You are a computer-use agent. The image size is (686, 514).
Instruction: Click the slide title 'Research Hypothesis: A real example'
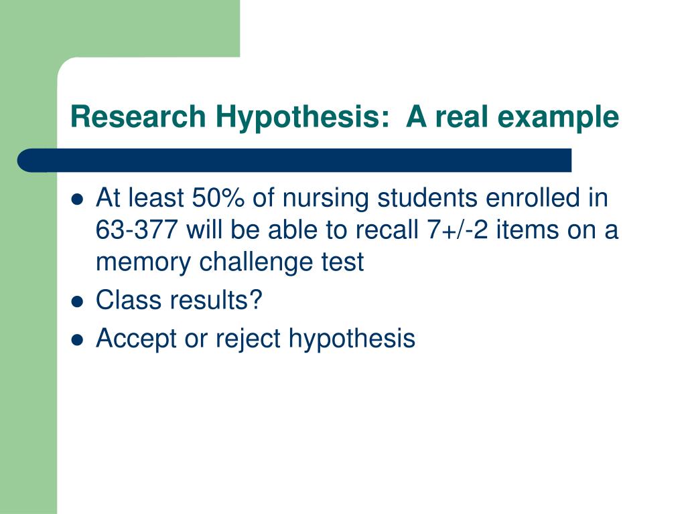point(345,117)
